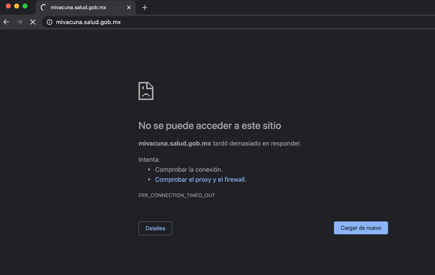The width and height of the screenshot is (435, 275).
Task: Click the forward navigation arrow
Action: click(x=19, y=22)
